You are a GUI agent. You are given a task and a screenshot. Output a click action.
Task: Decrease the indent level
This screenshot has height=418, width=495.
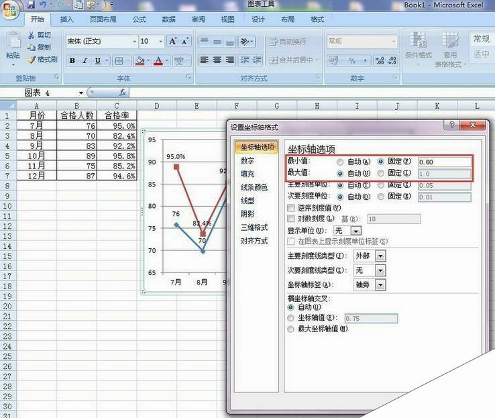click(245, 60)
